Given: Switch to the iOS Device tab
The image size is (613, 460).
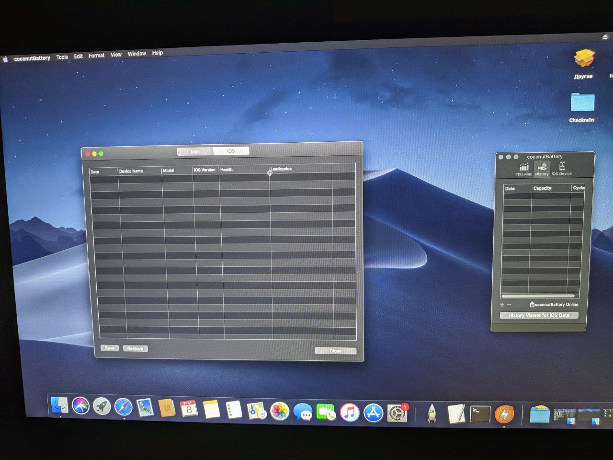Looking at the screenshot, I should [x=562, y=169].
